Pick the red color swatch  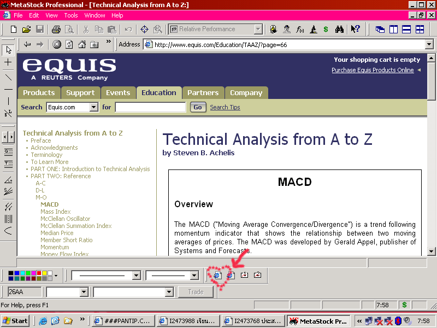coord(39,273)
